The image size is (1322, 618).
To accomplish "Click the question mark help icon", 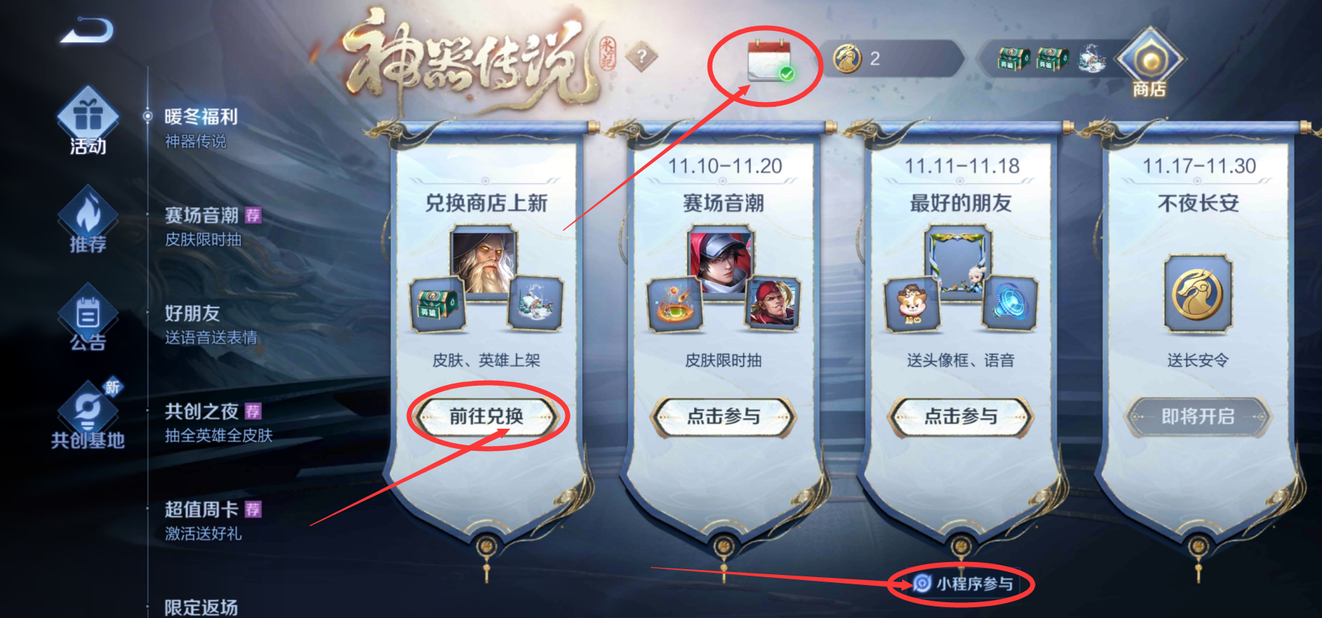I will pos(642,57).
